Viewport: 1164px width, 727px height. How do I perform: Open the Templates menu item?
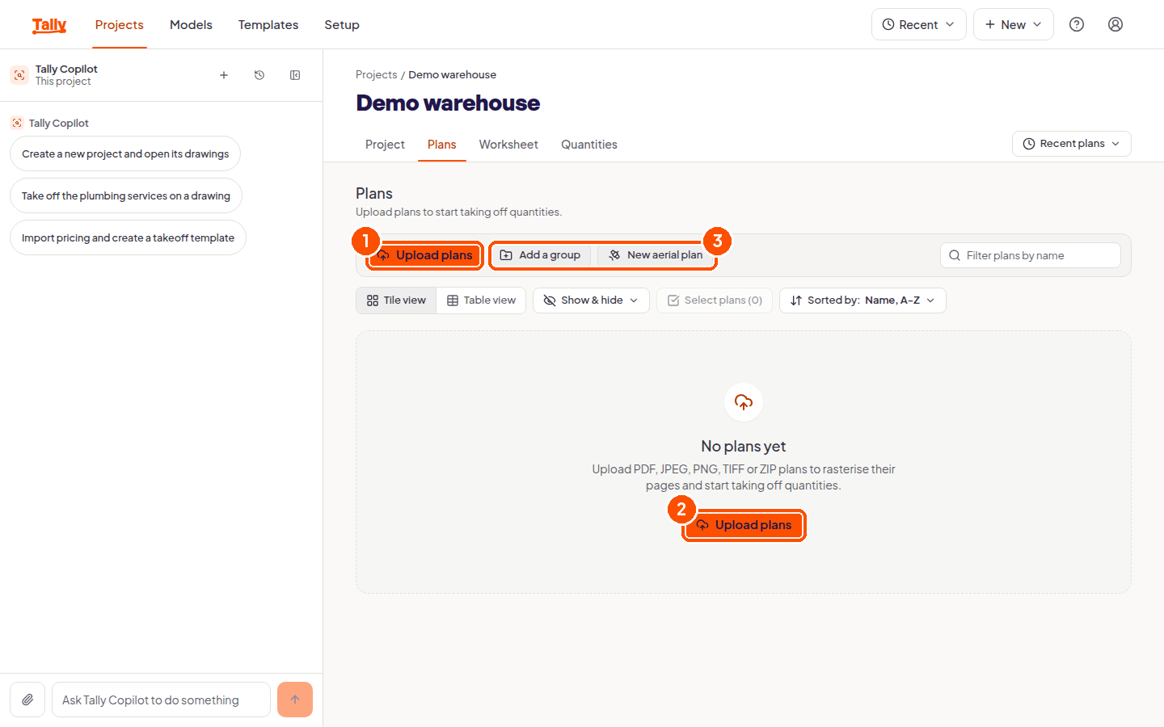point(268,25)
